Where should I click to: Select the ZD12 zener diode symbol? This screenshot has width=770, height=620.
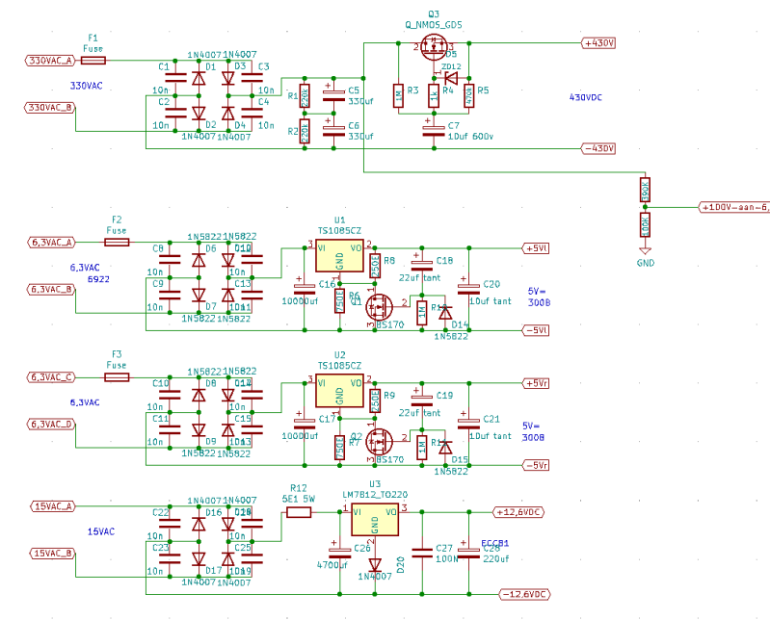click(451, 78)
